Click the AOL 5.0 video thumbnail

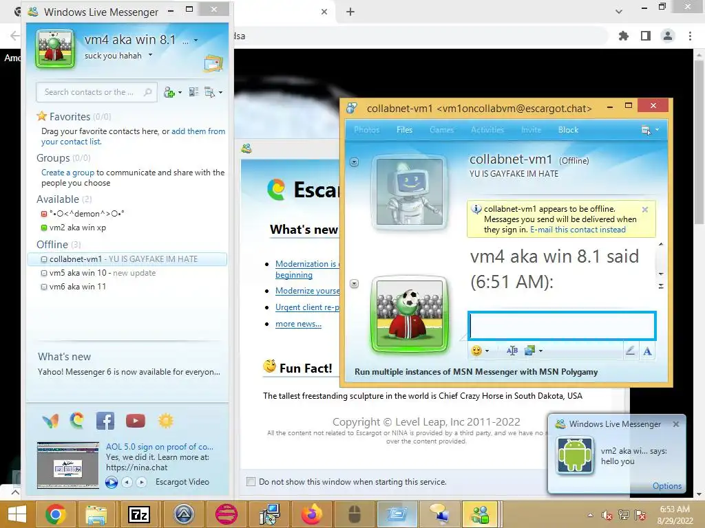coord(68,465)
